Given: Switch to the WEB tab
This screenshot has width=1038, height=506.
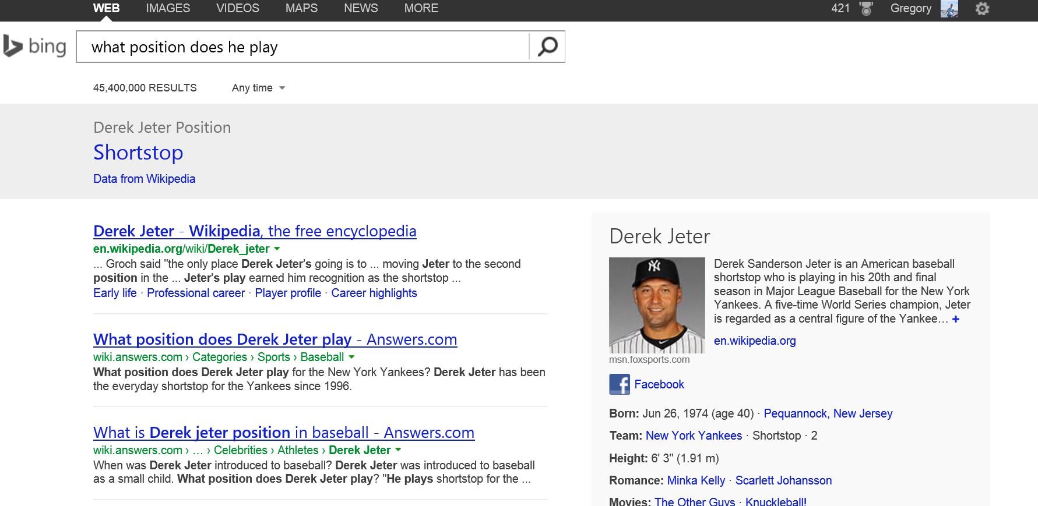Looking at the screenshot, I should click(106, 8).
